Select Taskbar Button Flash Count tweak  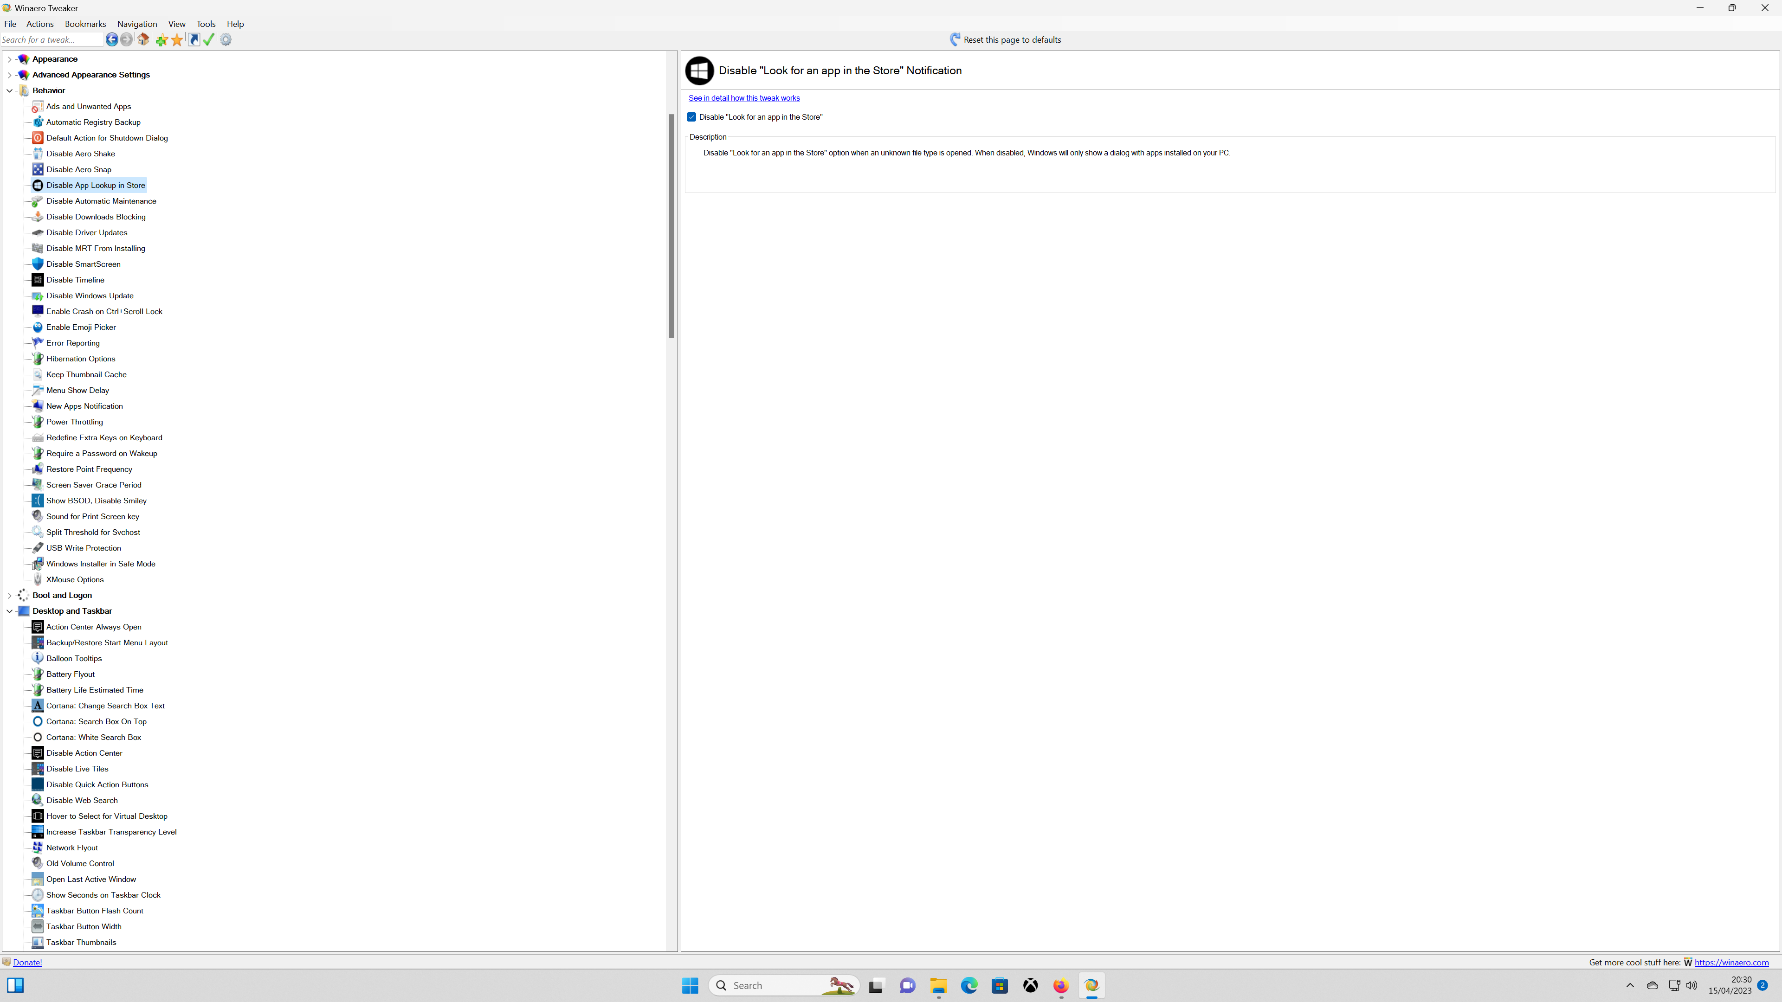(95, 911)
